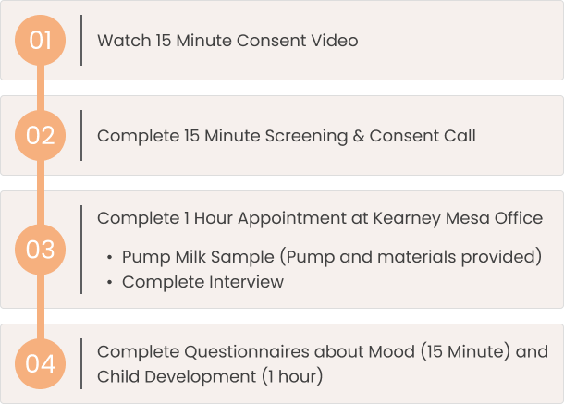The image size is (564, 404).
Task: Click empty area of the step 01 card
Action: point(460,41)
